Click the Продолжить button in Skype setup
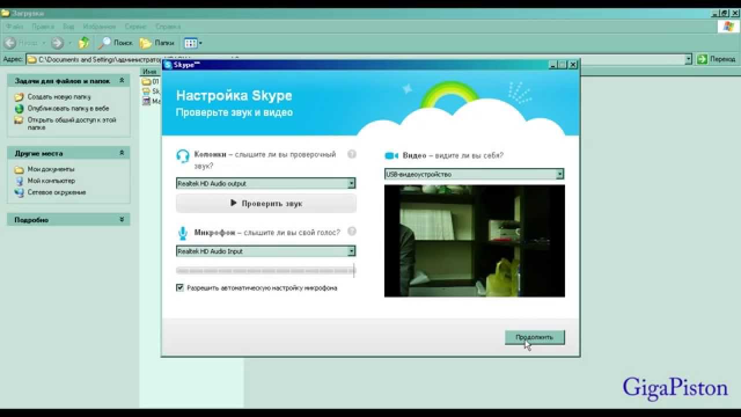The width and height of the screenshot is (741, 417). (x=534, y=337)
